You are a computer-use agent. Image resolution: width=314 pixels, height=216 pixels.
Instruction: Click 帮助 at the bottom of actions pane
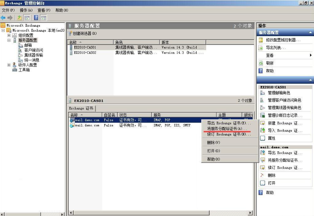pos(270,192)
